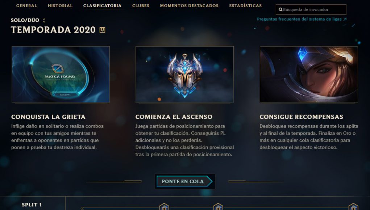Click the Match Found preview image

click(61, 75)
